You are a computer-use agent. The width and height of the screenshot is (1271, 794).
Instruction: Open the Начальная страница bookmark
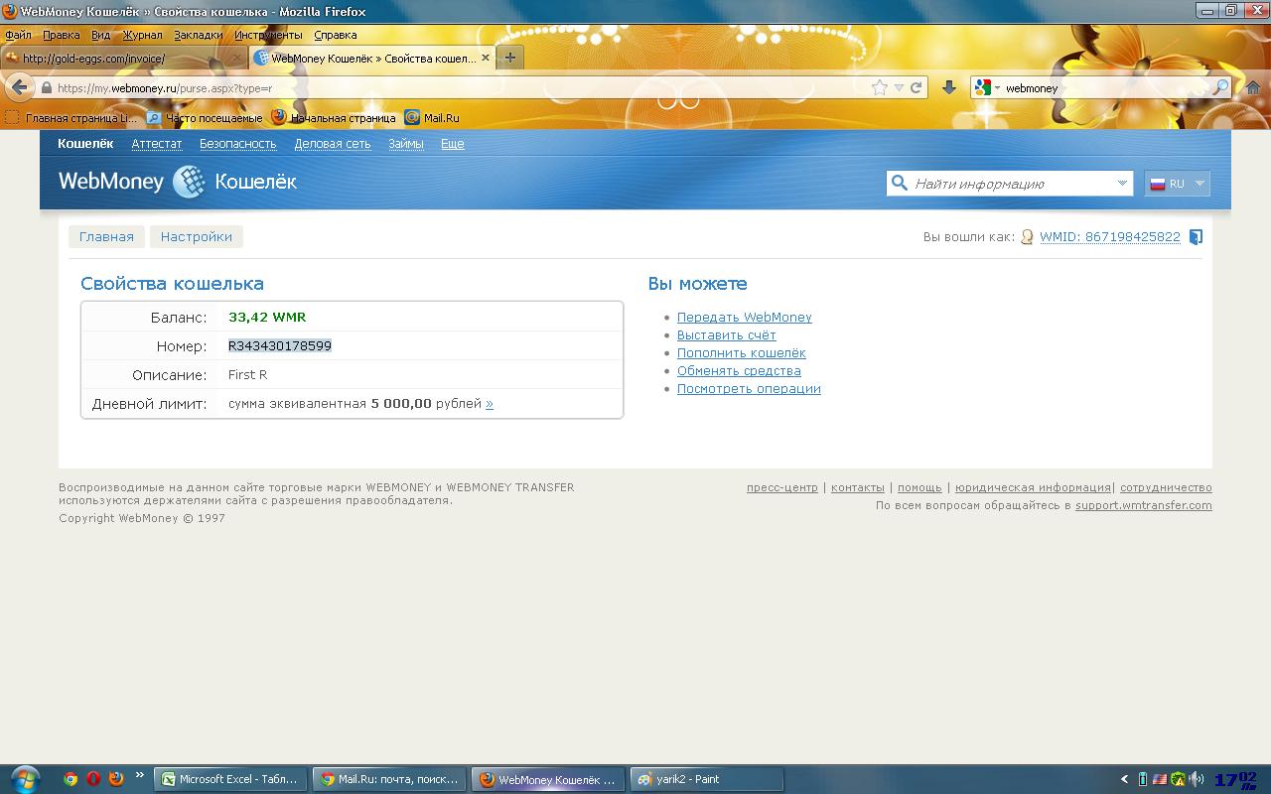(x=333, y=117)
